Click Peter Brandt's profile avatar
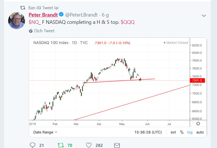The image size is (217, 148). pos(17,20)
